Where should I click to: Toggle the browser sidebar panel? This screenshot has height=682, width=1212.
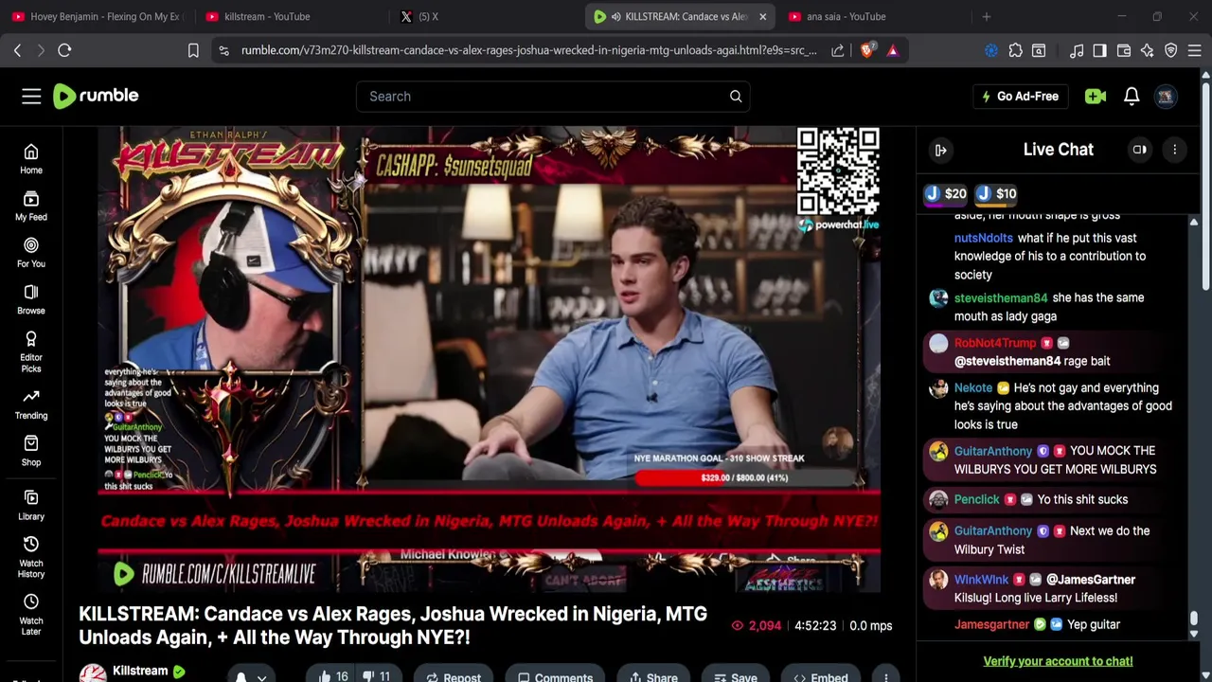pos(1099,50)
